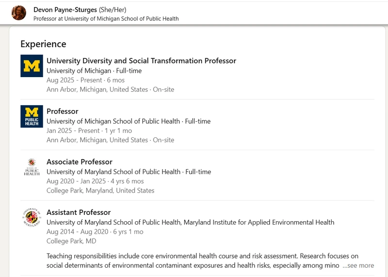The height and width of the screenshot is (277, 388).
Task: Select University Diversity and Social Transformation Professor title
Action: pyautogui.click(x=141, y=61)
